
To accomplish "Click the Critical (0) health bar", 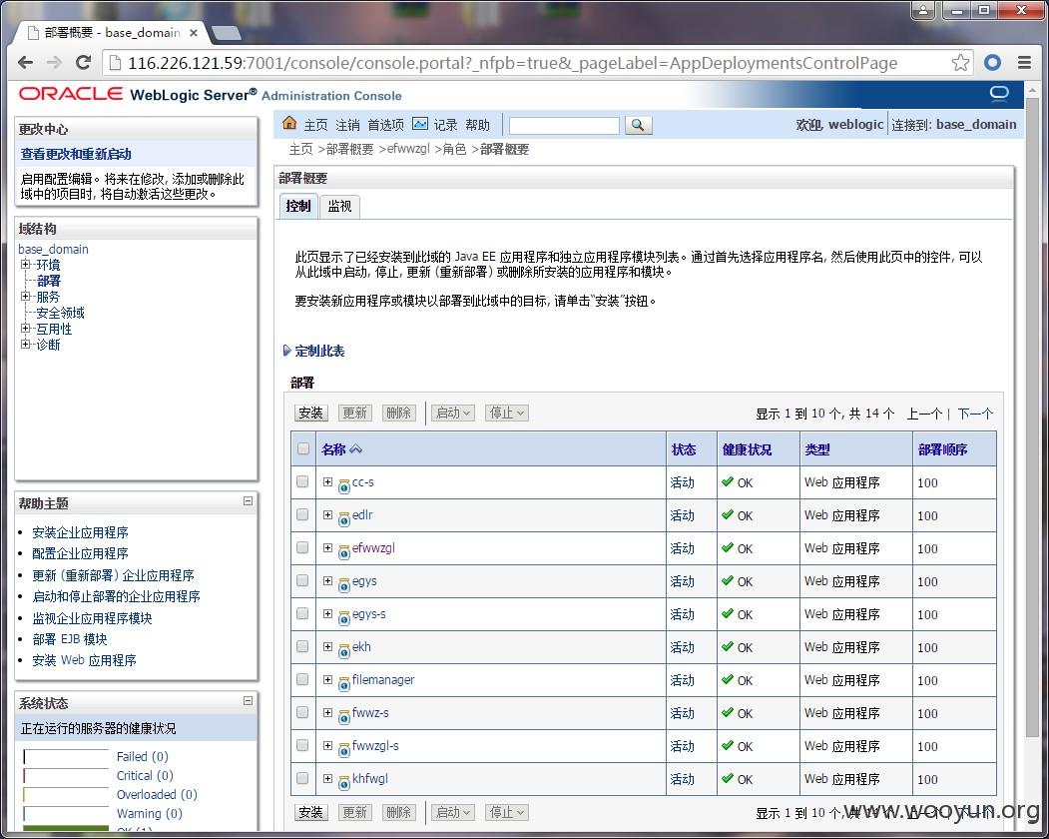I will [x=66, y=775].
